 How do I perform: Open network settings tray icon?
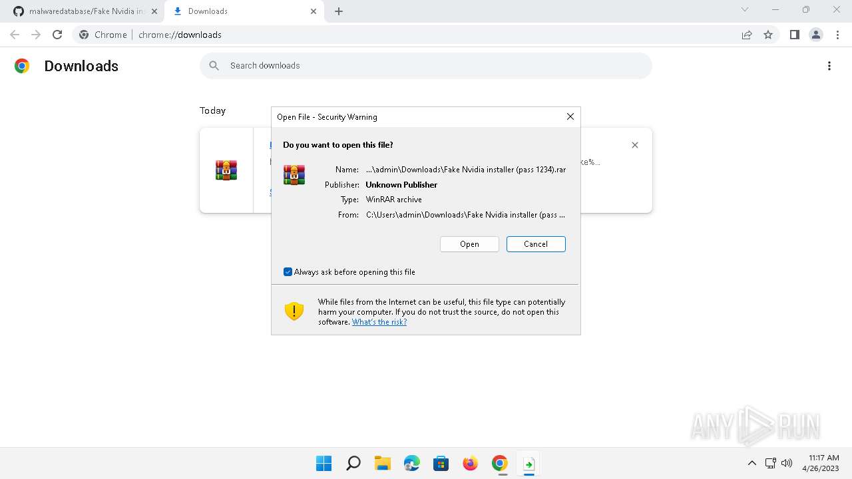770,463
